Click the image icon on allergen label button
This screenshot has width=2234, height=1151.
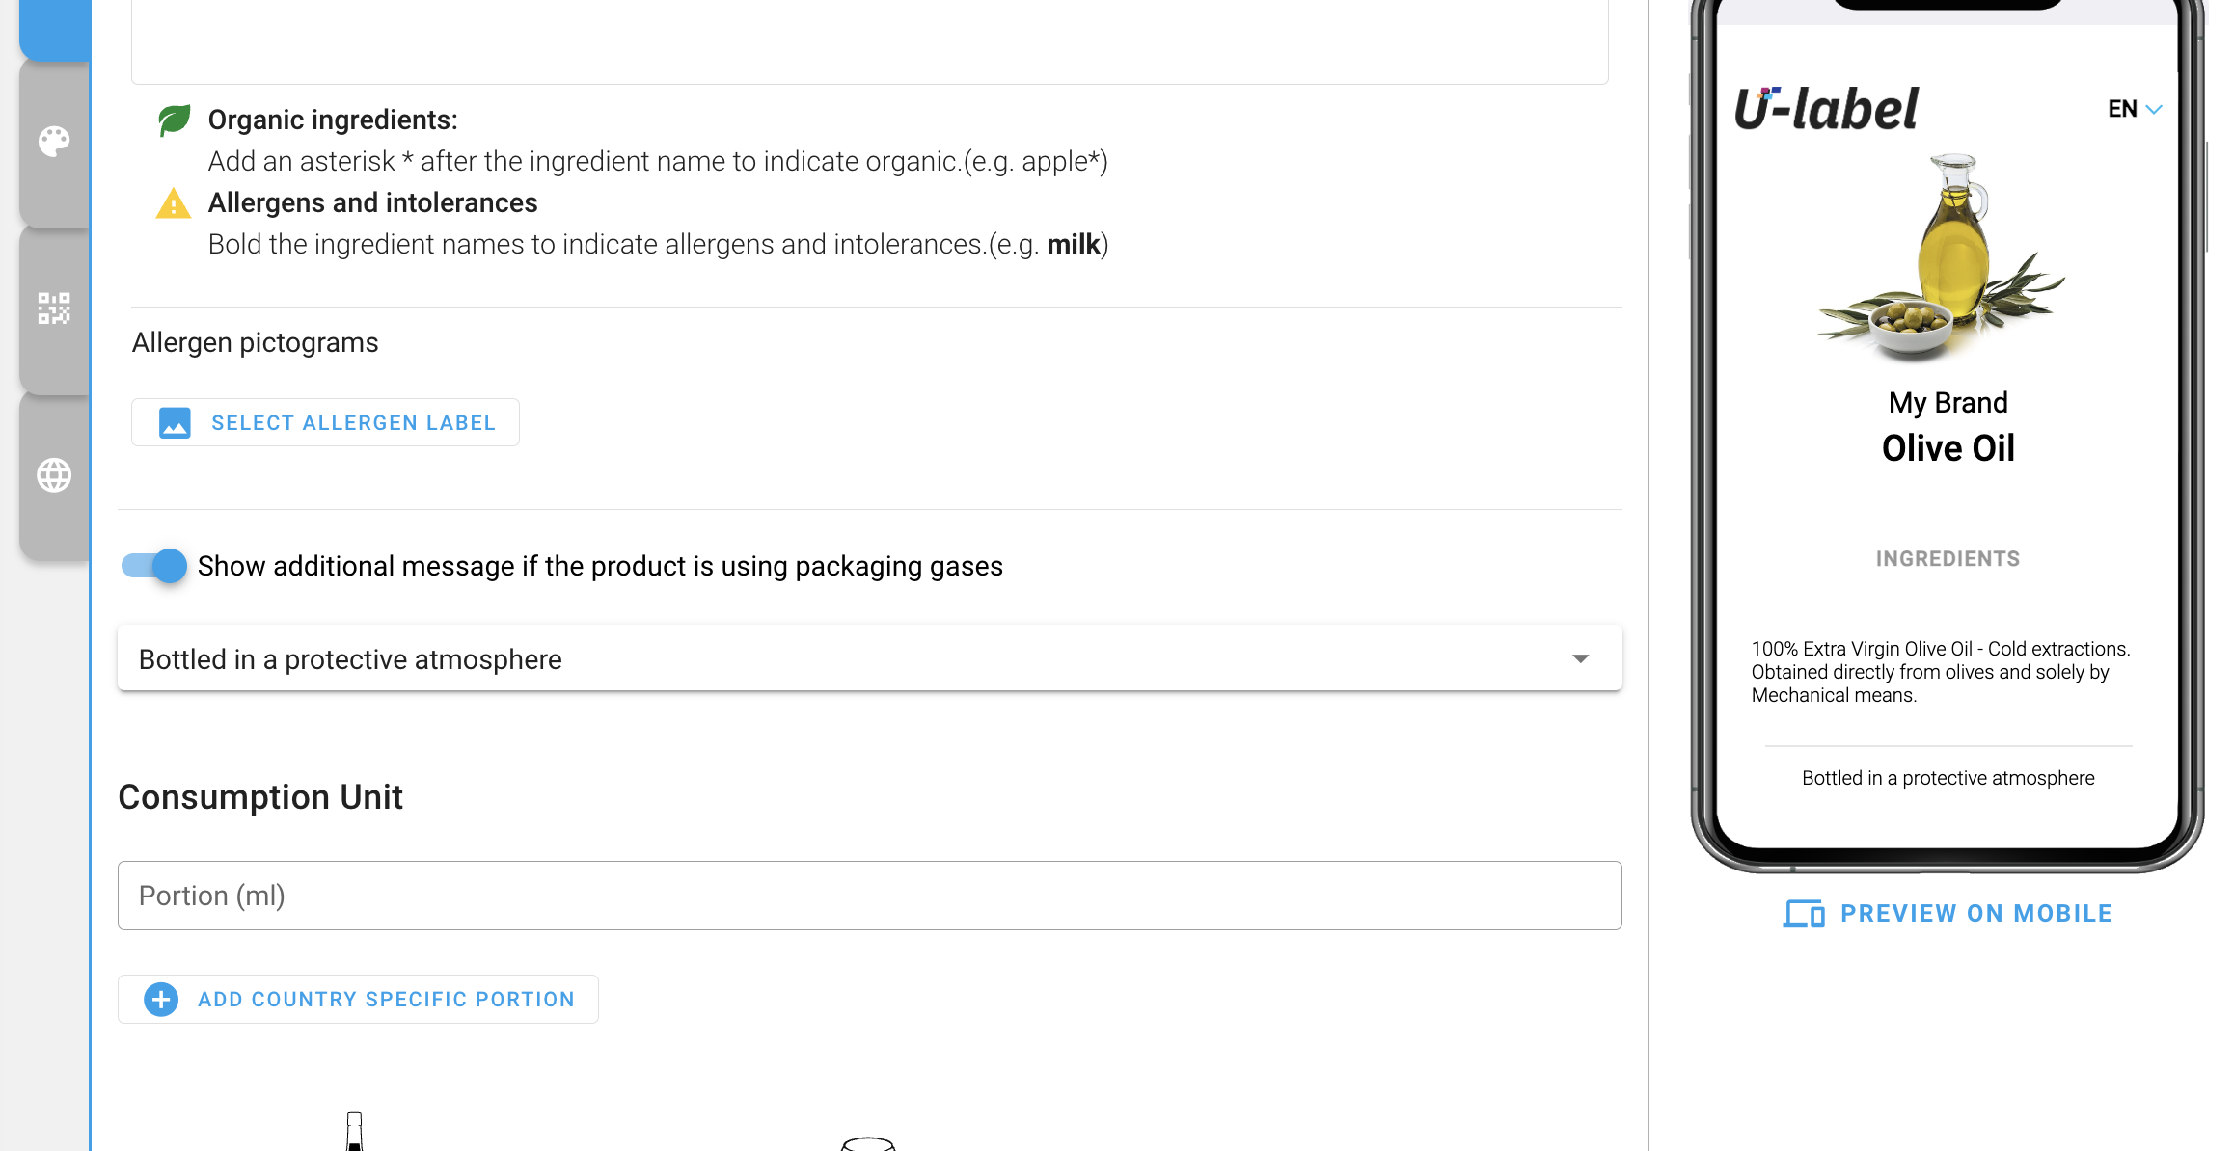coord(175,423)
